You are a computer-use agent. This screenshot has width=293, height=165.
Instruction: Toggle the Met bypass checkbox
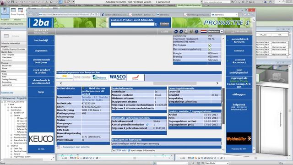(x=210, y=45)
